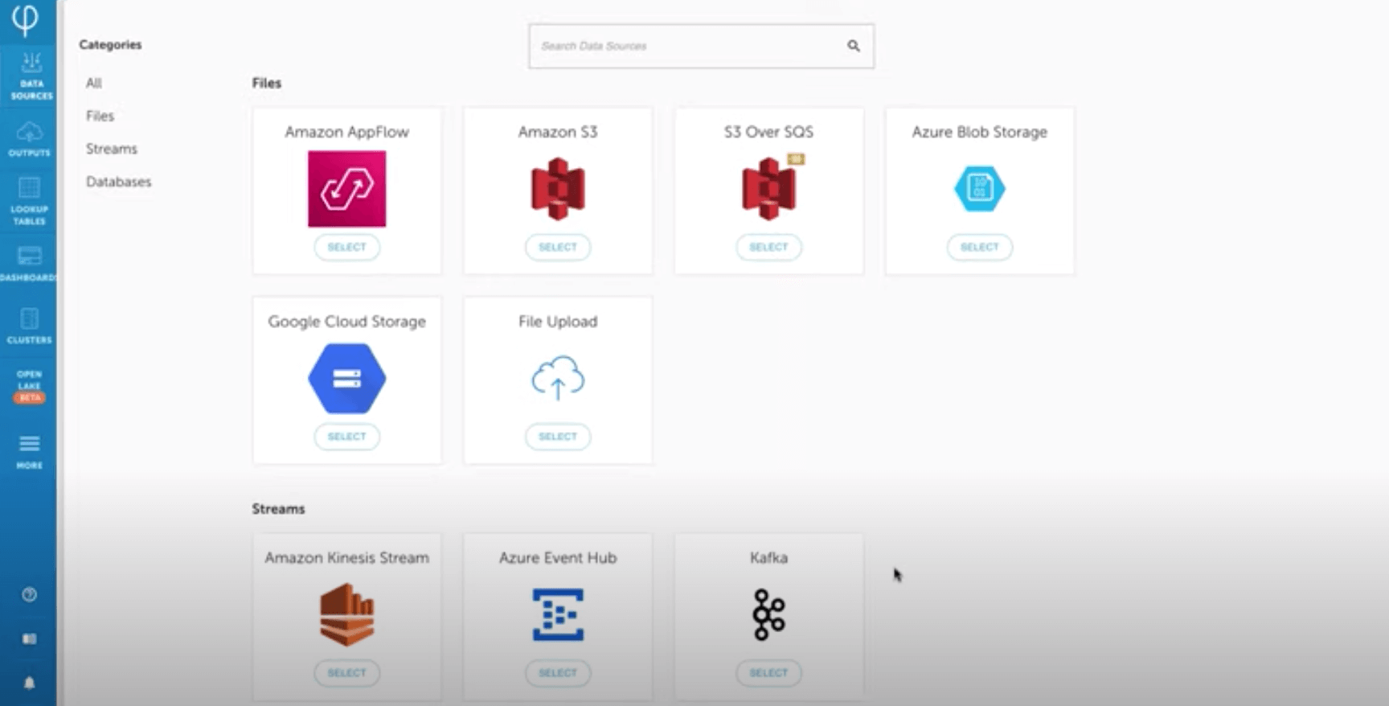Viewport: 1389px width, 706px height.
Task: Click the File Upload card title
Action: click(x=558, y=322)
